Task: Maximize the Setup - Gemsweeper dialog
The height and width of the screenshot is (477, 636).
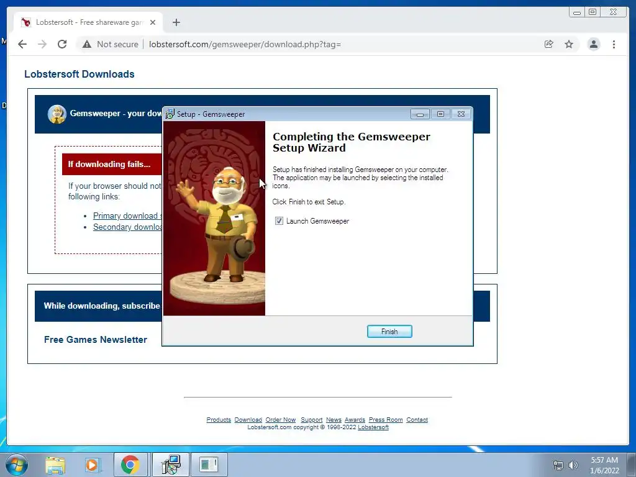Action: click(440, 114)
